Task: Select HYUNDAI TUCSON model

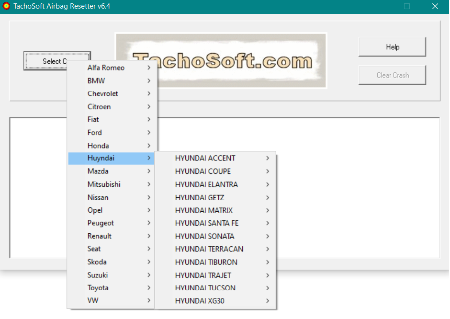Action: [x=215, y=288]
